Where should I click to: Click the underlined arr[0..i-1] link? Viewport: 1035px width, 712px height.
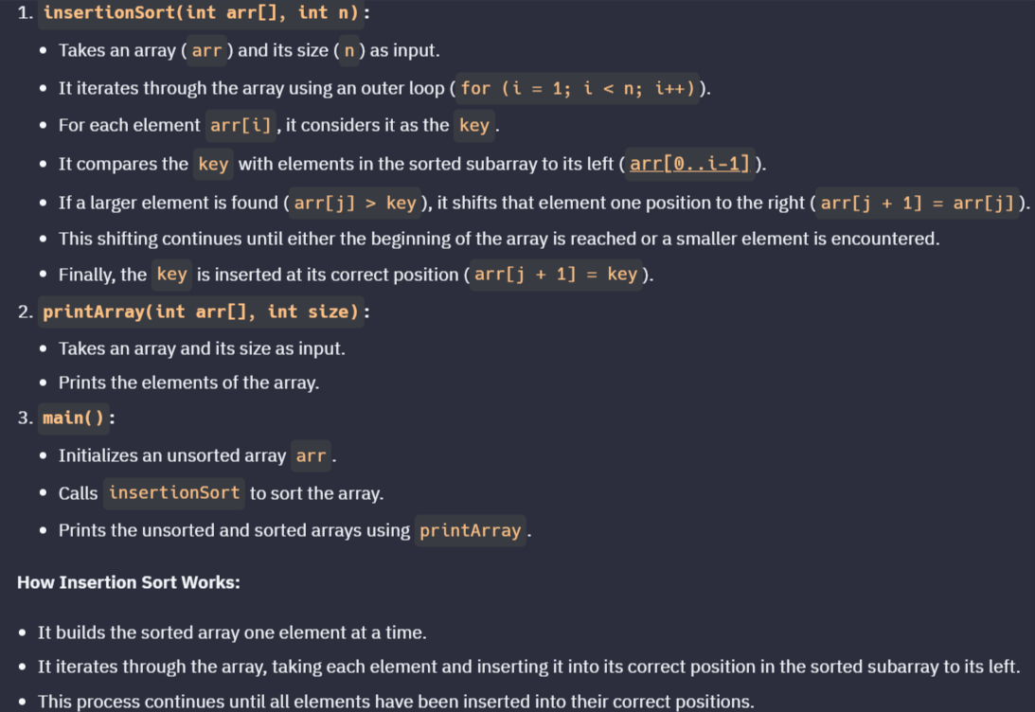point(689,164)
